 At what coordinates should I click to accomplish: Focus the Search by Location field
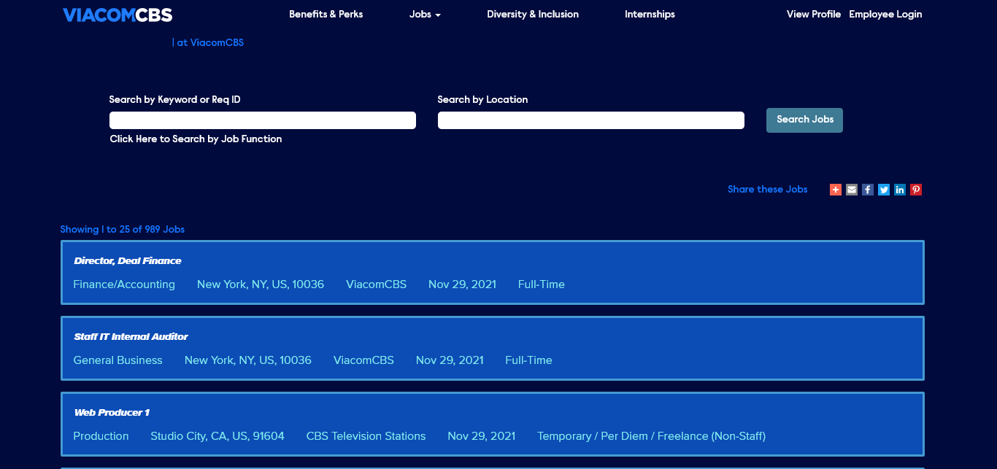click(591, 120)
